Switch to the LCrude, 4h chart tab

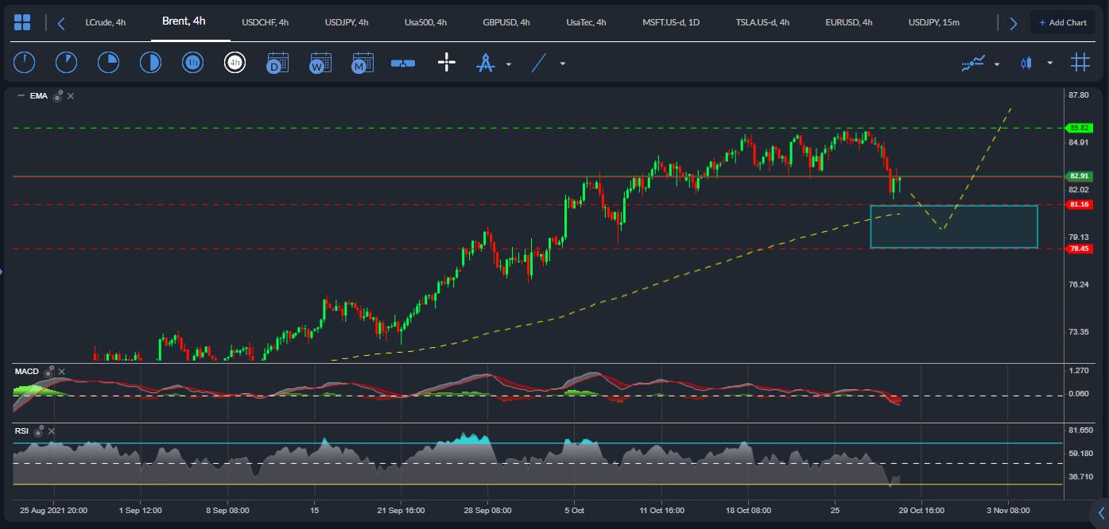(x=105, y=22)
